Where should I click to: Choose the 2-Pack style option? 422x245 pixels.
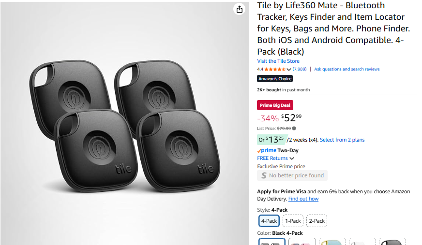click(x=316, y=221)
